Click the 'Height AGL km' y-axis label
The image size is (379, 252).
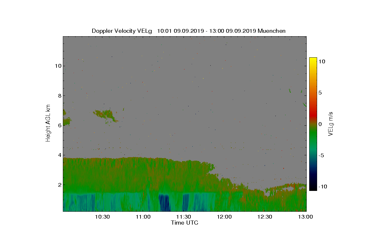(48, 123)
